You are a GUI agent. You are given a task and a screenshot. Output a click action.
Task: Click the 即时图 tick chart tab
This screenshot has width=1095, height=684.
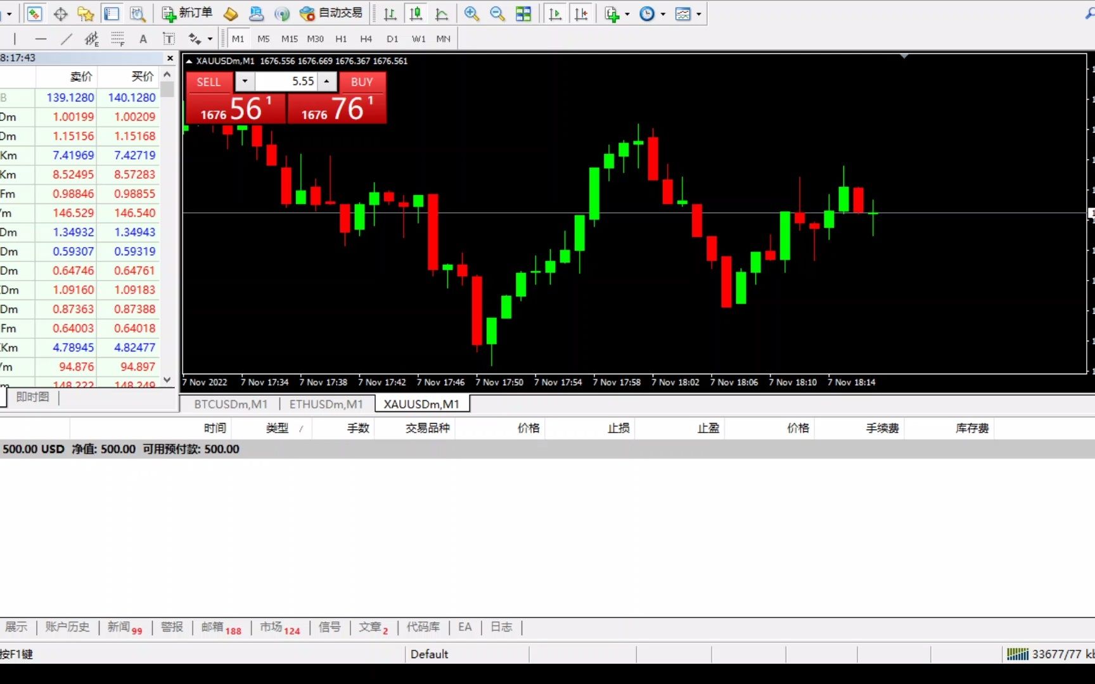pyautogui.click(x=32, y=397)
